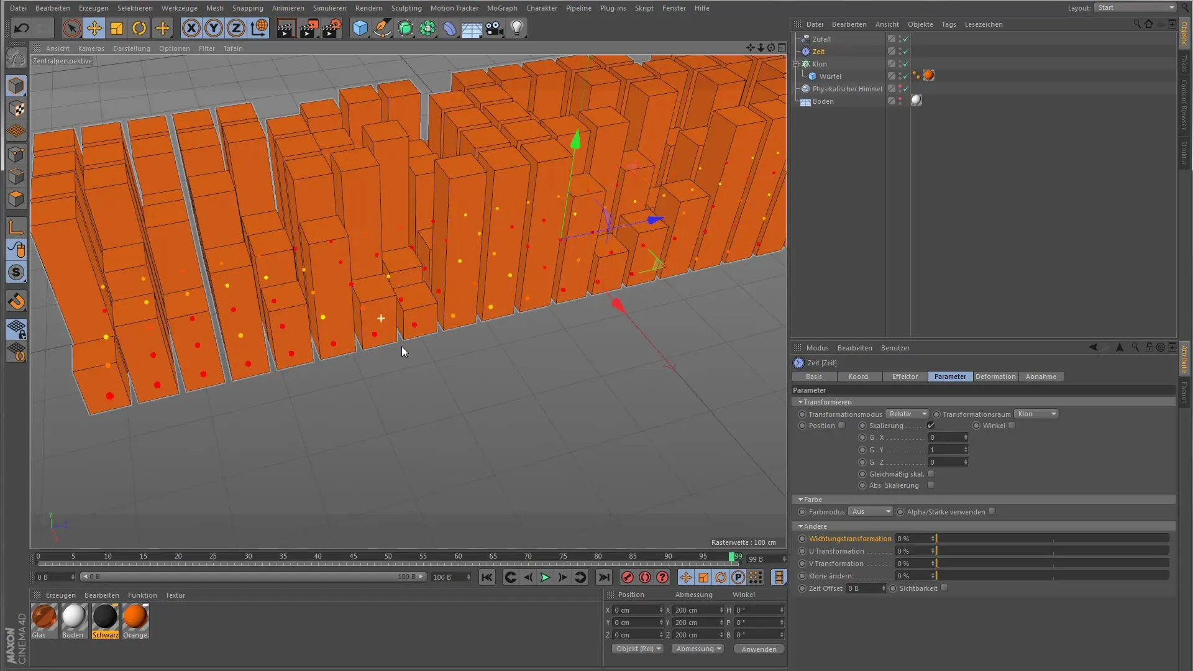Viewport: 1193px width, 671px height.
Task: Select the Live Selection tool
Action: click(x=71, y=28)
